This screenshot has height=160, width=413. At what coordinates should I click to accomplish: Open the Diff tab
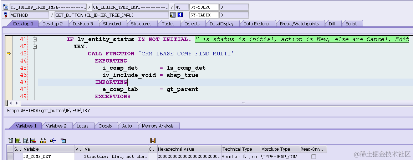[332, 24]
